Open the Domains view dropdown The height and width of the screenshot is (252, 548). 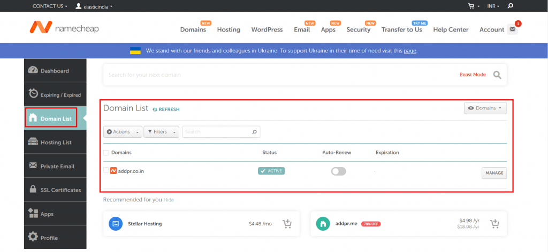click(485, 108)
